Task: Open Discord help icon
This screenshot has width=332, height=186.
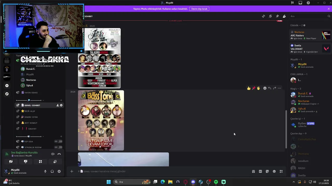Action: pos(308,3)
